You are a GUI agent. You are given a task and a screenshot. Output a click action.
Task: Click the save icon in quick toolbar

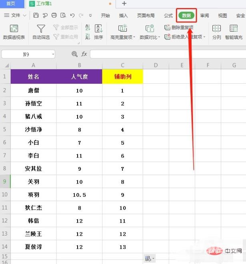pyautogui.click(x=36, y=16)
